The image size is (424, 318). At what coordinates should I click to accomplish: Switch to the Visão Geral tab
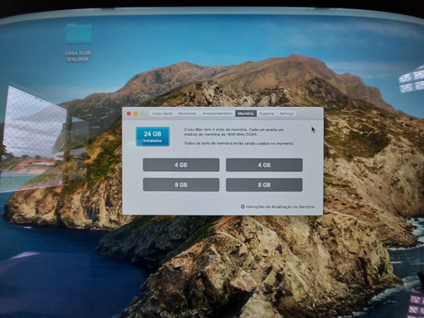pos(162,114)
